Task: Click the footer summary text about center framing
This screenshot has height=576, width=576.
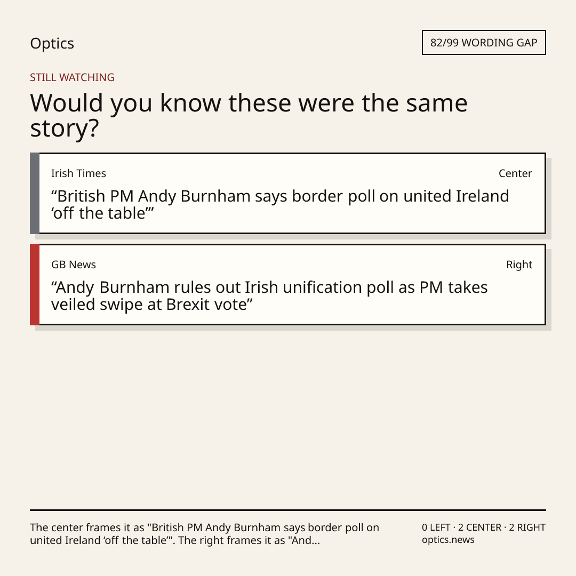Action: click(x=204, y=534)
